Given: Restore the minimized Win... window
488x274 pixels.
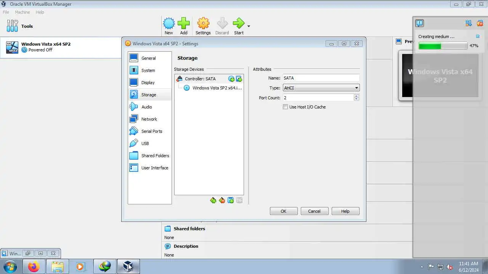Looking at the screenshot, I should 27,253.
